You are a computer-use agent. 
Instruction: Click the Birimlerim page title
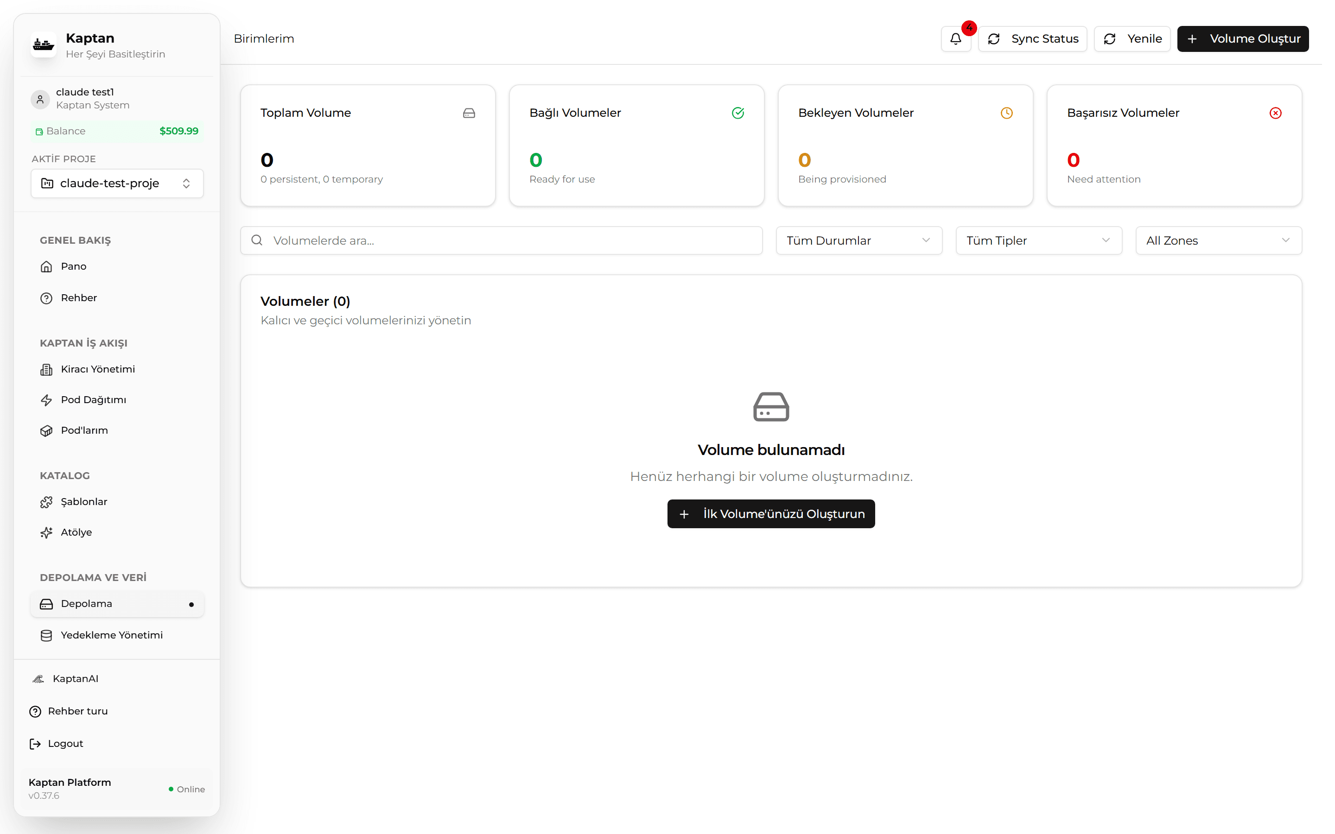click(264, 39)
